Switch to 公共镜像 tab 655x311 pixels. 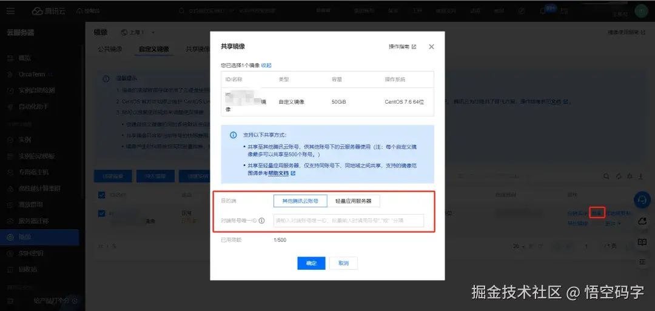[110, 49]
